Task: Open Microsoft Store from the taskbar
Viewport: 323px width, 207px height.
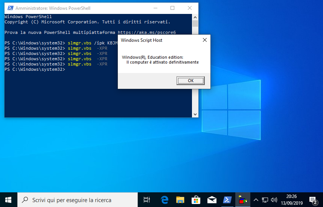Action: tap(196, 200)
